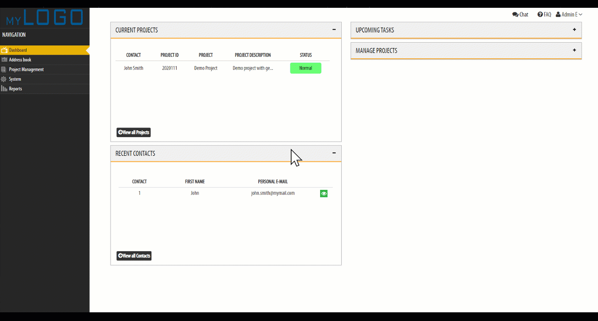
Task: Open the Admin E user dropdown
Action: [x=569, y=15]
